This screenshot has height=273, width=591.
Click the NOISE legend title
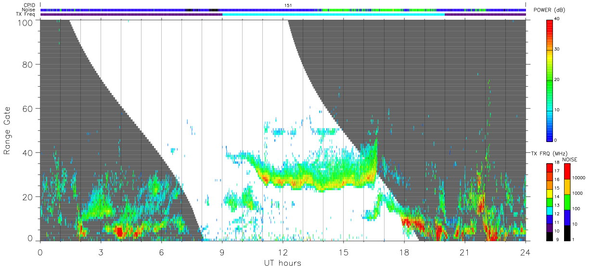pos(569,159)
